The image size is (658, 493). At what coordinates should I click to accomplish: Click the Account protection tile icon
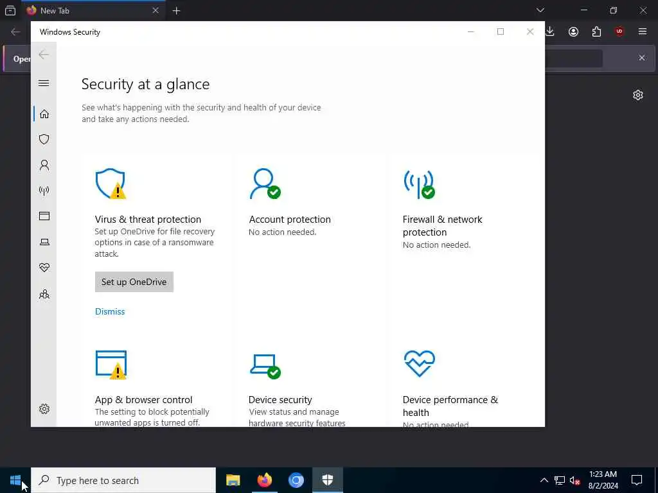[x=265, y=184]
